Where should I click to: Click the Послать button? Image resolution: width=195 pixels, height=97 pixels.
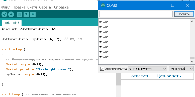click(x=183, y=14)
